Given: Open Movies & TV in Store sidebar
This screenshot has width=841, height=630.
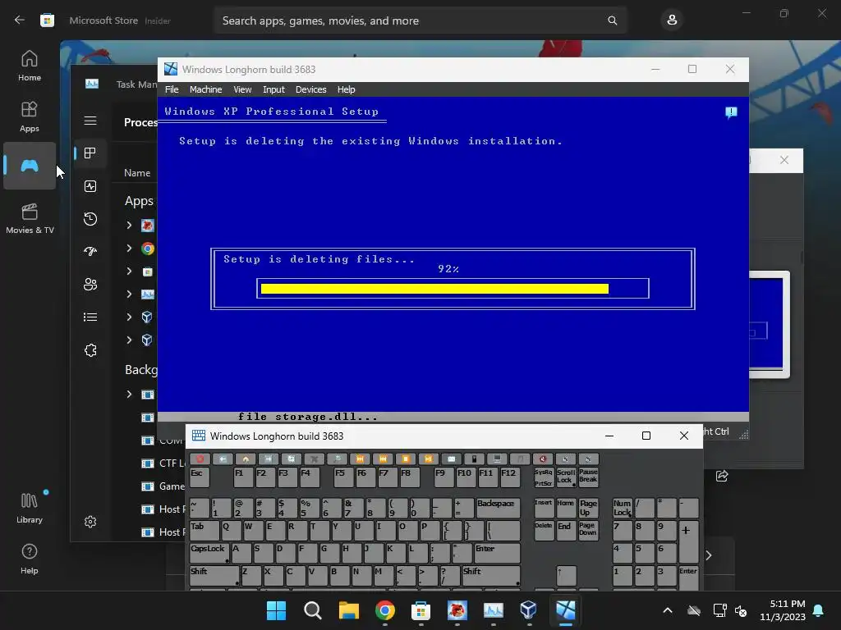Looking at the screenshot, I should coord(30,218).
